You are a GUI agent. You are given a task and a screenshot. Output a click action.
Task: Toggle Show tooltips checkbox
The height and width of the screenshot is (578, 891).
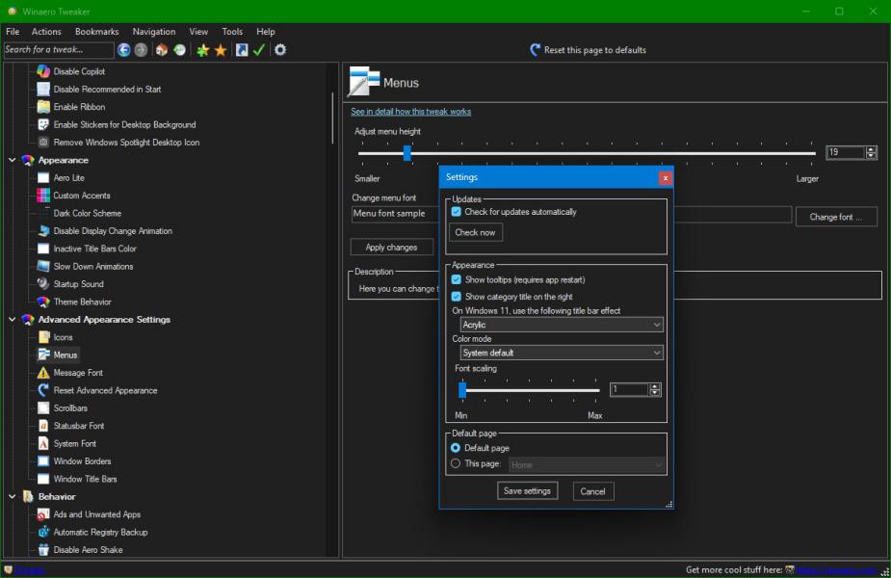(x=457, y=279)
